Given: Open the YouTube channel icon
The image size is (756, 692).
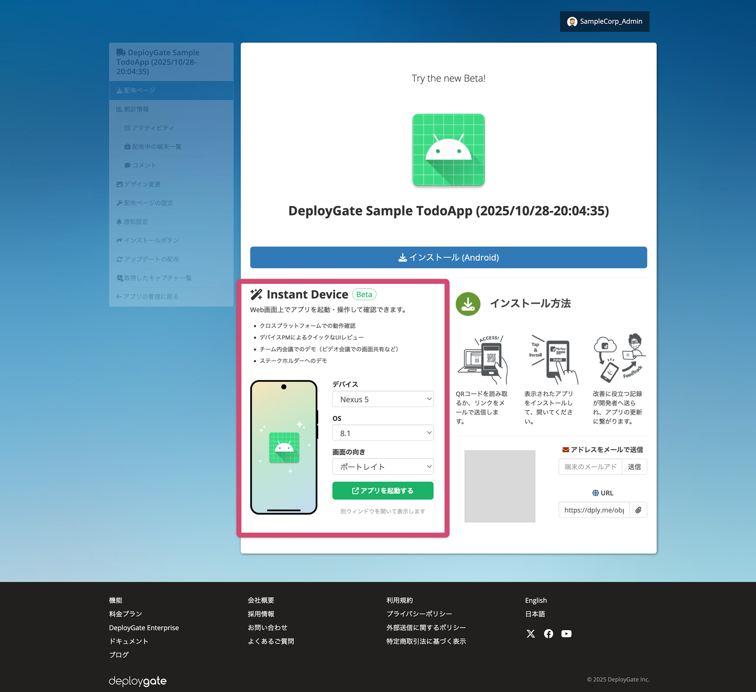Looking at the screenshot, I should [566, 634].
